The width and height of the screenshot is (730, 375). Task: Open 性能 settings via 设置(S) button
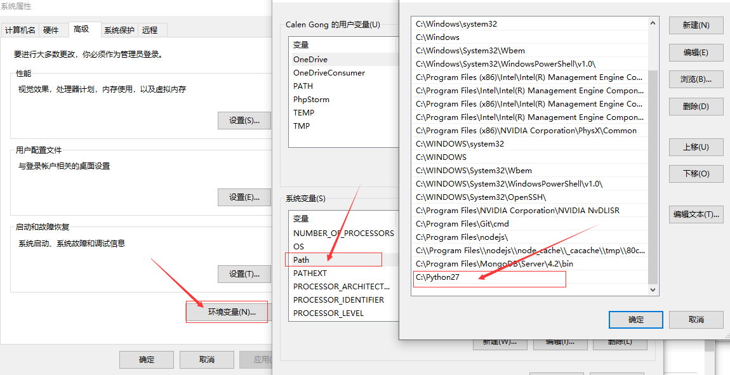click(x=244, y=120)
